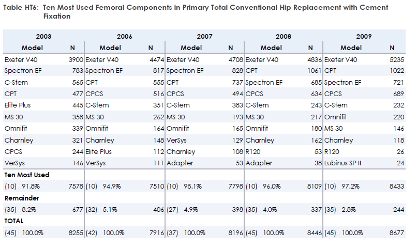Image resolution: width=417 pixels, height=248 pixels.
Task: Select the value 3900 in the 2003 column
Action: coord(76,60)
